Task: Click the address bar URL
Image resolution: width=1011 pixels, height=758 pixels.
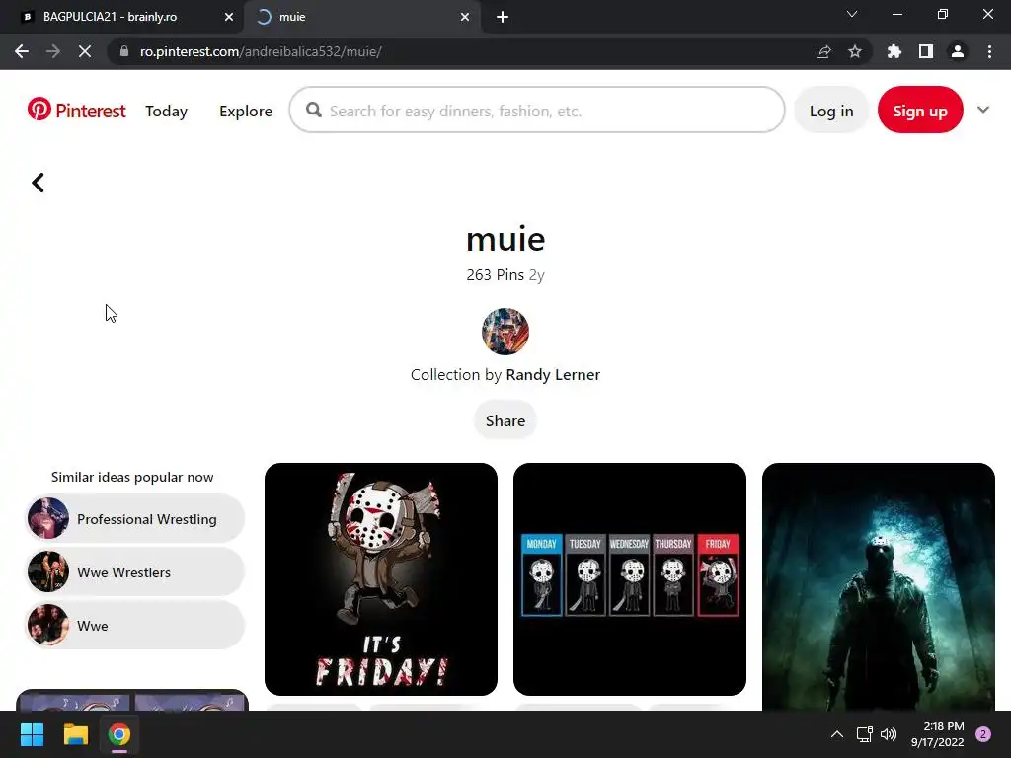Action: point(261,51)
